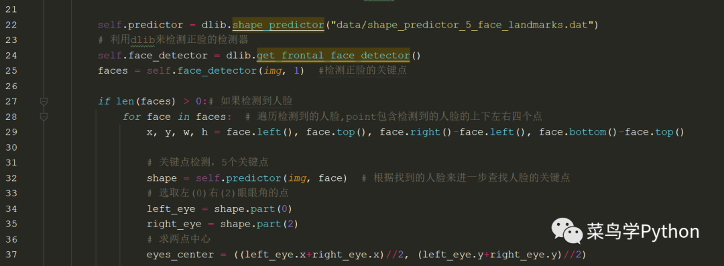Click the 菜鸟学Python watermark text
Viewport: 724px width, 266px height.
coord(643,231)
